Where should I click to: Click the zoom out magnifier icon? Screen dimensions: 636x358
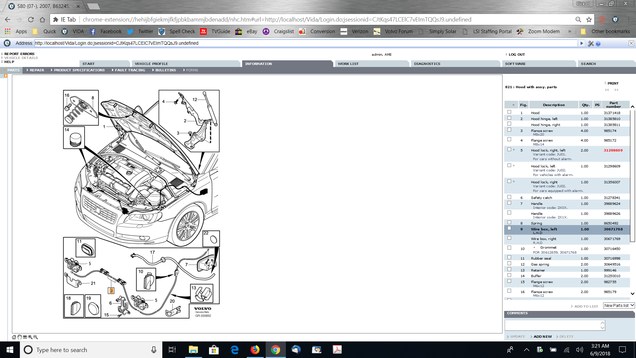pyautogui.click(x=35, y=337)
